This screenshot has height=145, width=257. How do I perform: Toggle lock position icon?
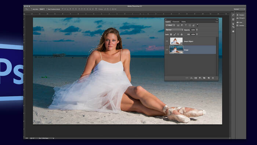click(178, 34)
